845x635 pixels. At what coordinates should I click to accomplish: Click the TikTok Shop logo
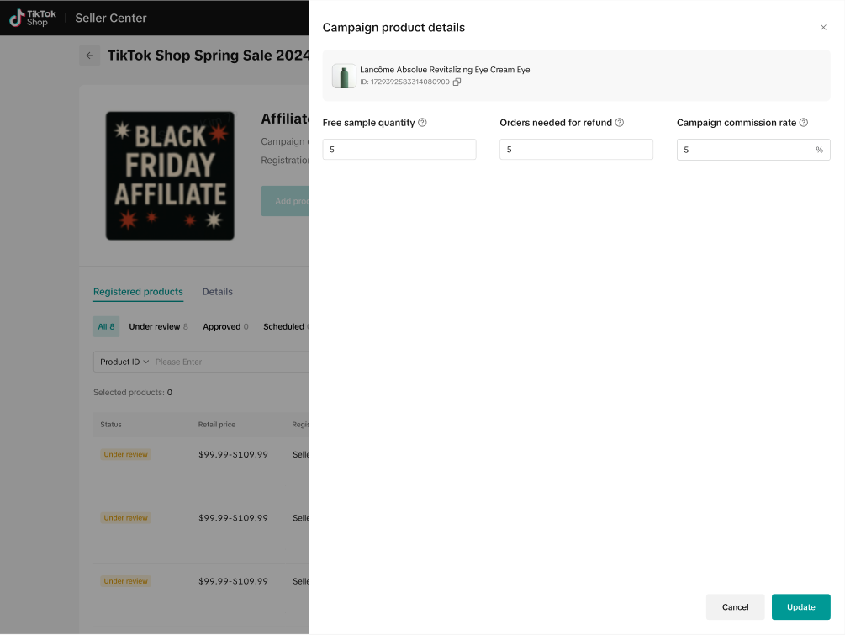[34, 18]
